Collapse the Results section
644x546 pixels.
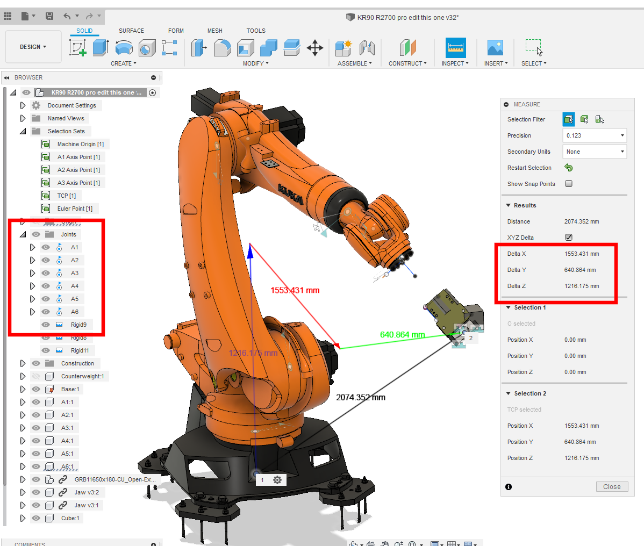(508, 205)
